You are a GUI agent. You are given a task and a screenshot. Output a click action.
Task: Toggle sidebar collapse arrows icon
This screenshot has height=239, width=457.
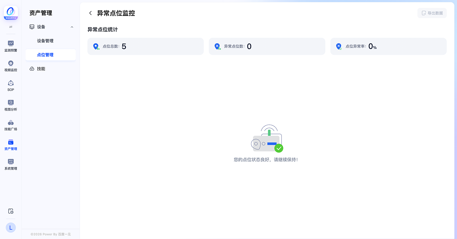pos(11,27)
